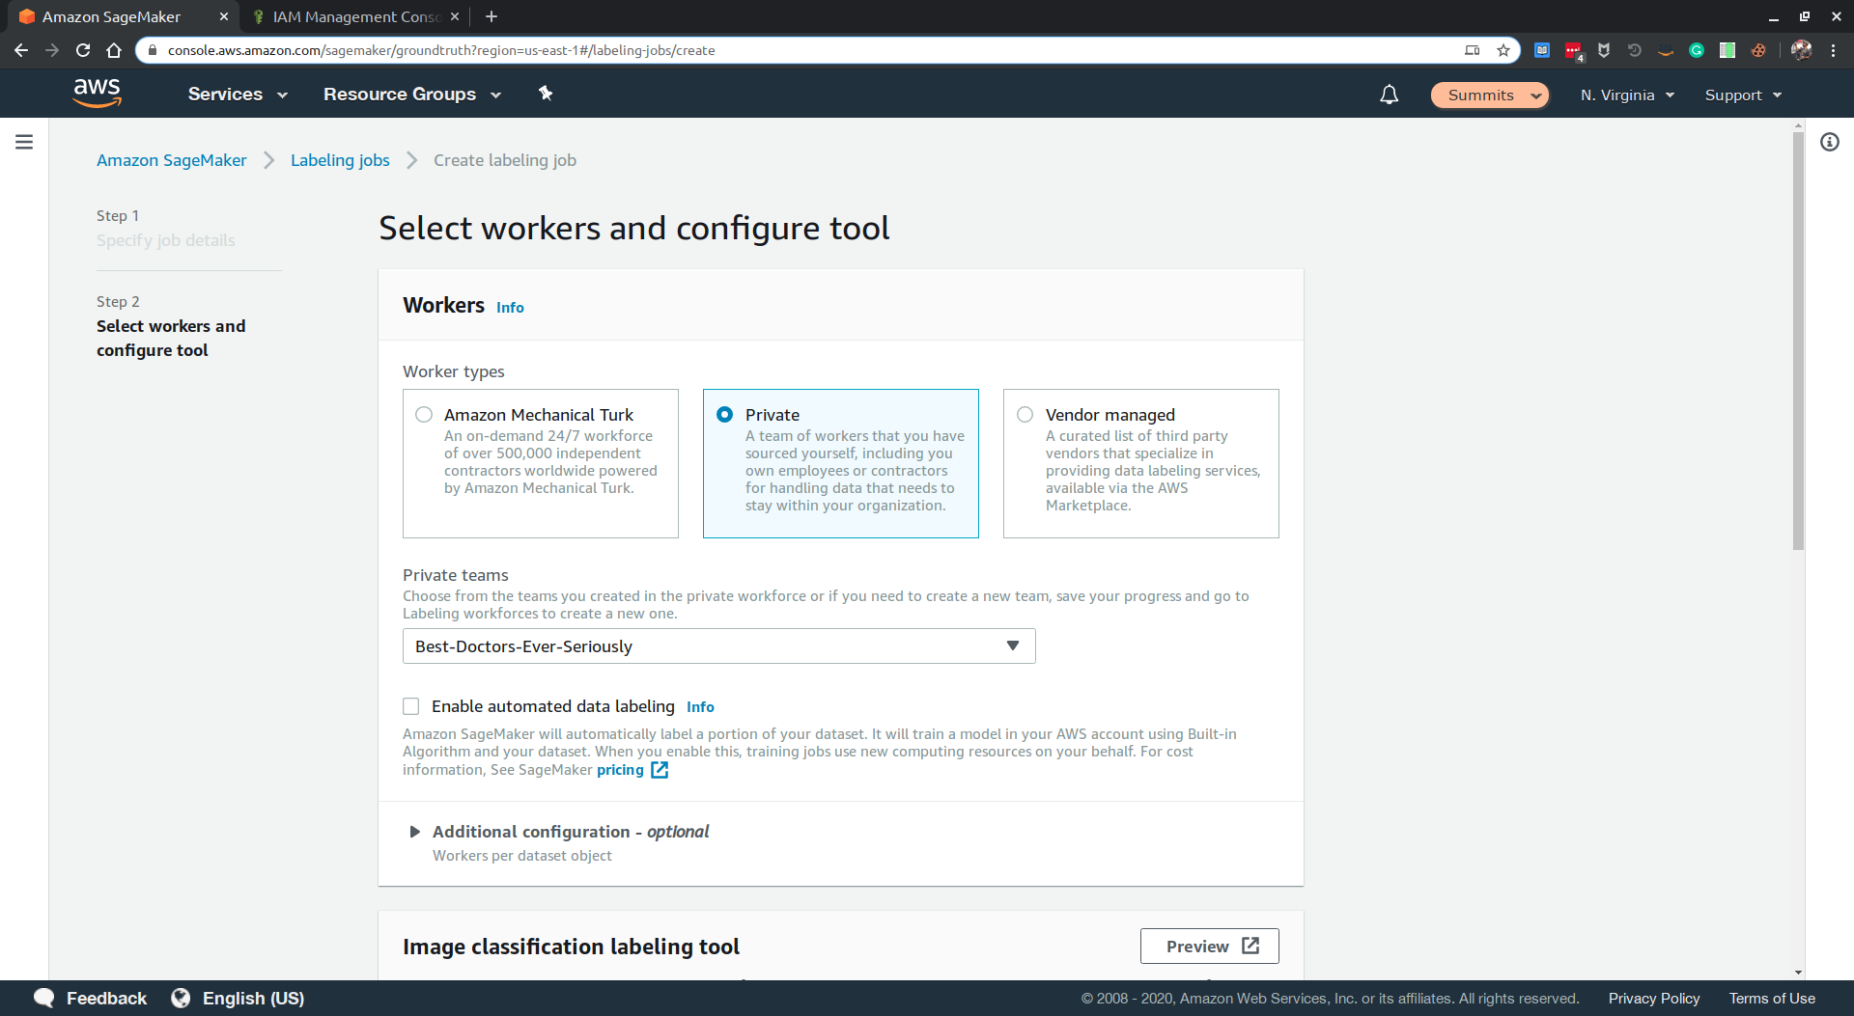The image size is (1854, 1016).
Task: Click the external link icon next to pricing
Action: pos(660,770)
